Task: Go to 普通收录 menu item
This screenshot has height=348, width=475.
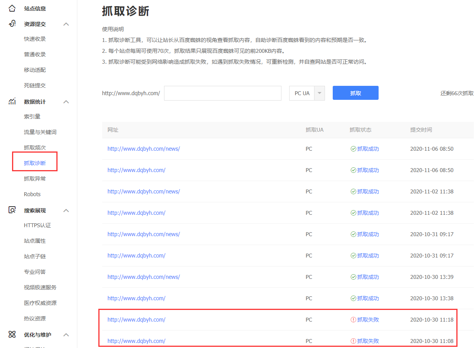Action: (35, 54)
